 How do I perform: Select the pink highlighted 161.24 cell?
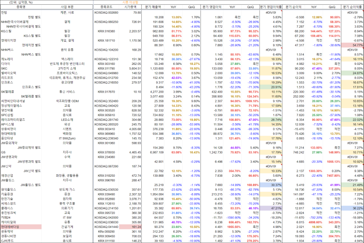pos(130,227)
